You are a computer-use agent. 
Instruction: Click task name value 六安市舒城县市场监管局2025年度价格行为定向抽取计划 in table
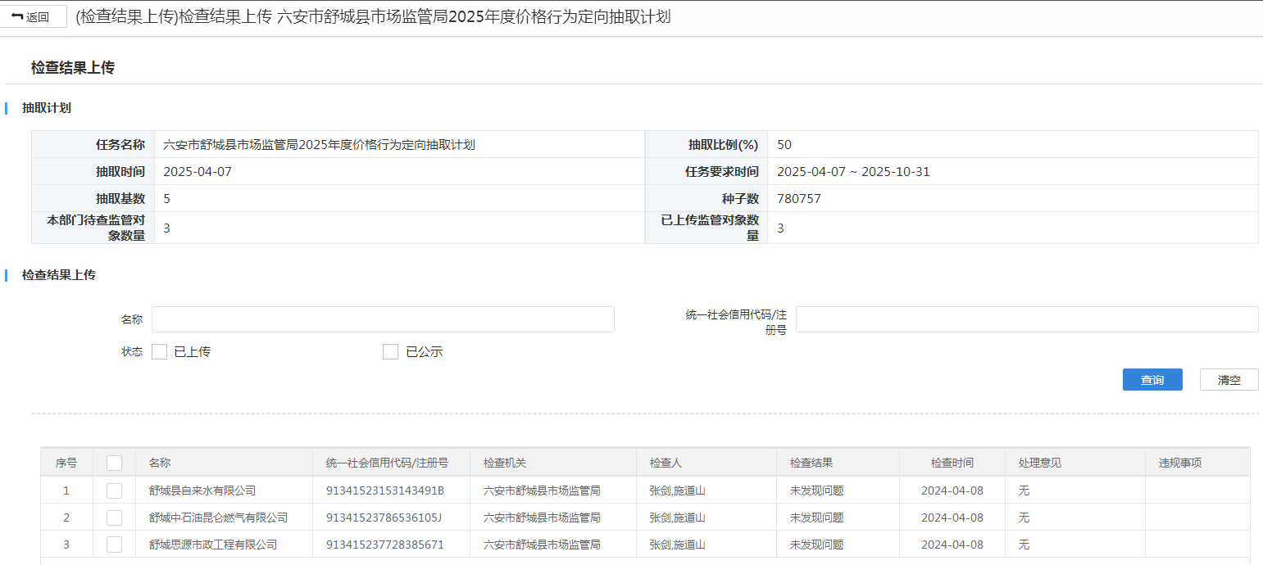click(x=320, y=145)
